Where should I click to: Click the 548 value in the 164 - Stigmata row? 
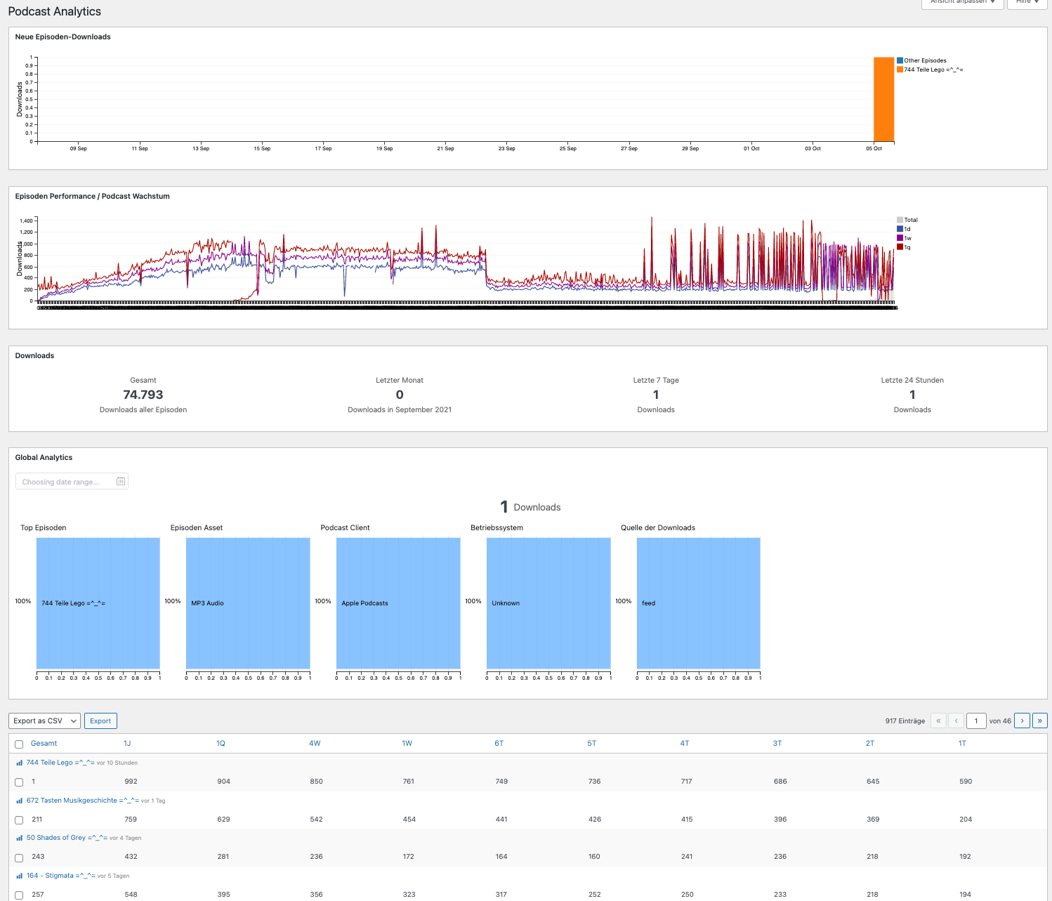tap(131, 895)
